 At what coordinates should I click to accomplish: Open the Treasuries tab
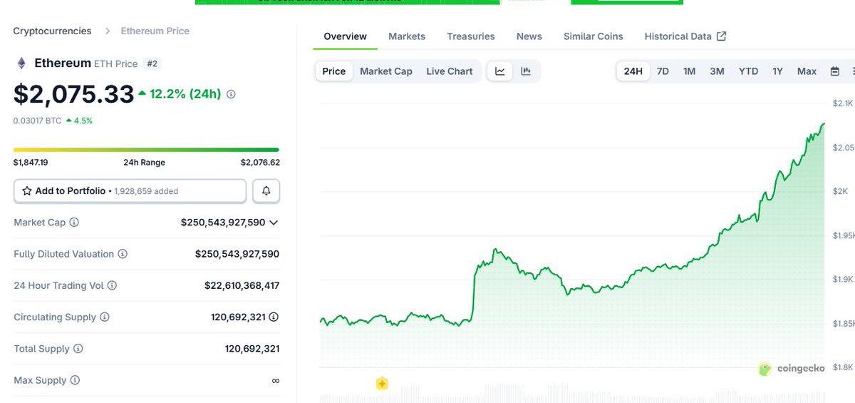pyautogui.click(x=471, y=36)
